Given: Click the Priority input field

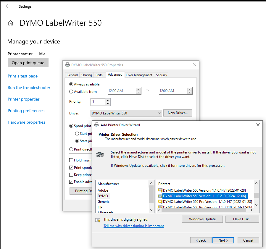Looking at the screenshot, I should coord(98,102).
